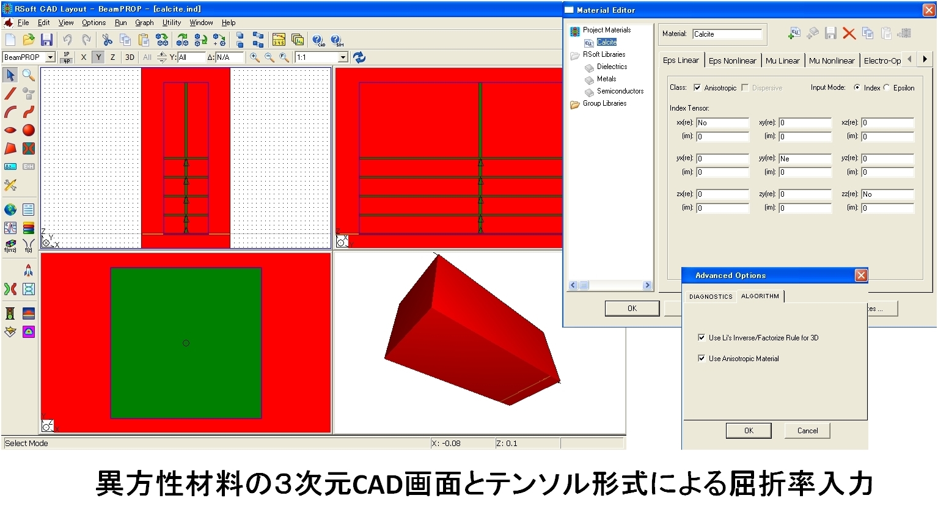This screenshot has width=938, height=509.
Task: Open the Graph menu
Action: coord(144,23)
